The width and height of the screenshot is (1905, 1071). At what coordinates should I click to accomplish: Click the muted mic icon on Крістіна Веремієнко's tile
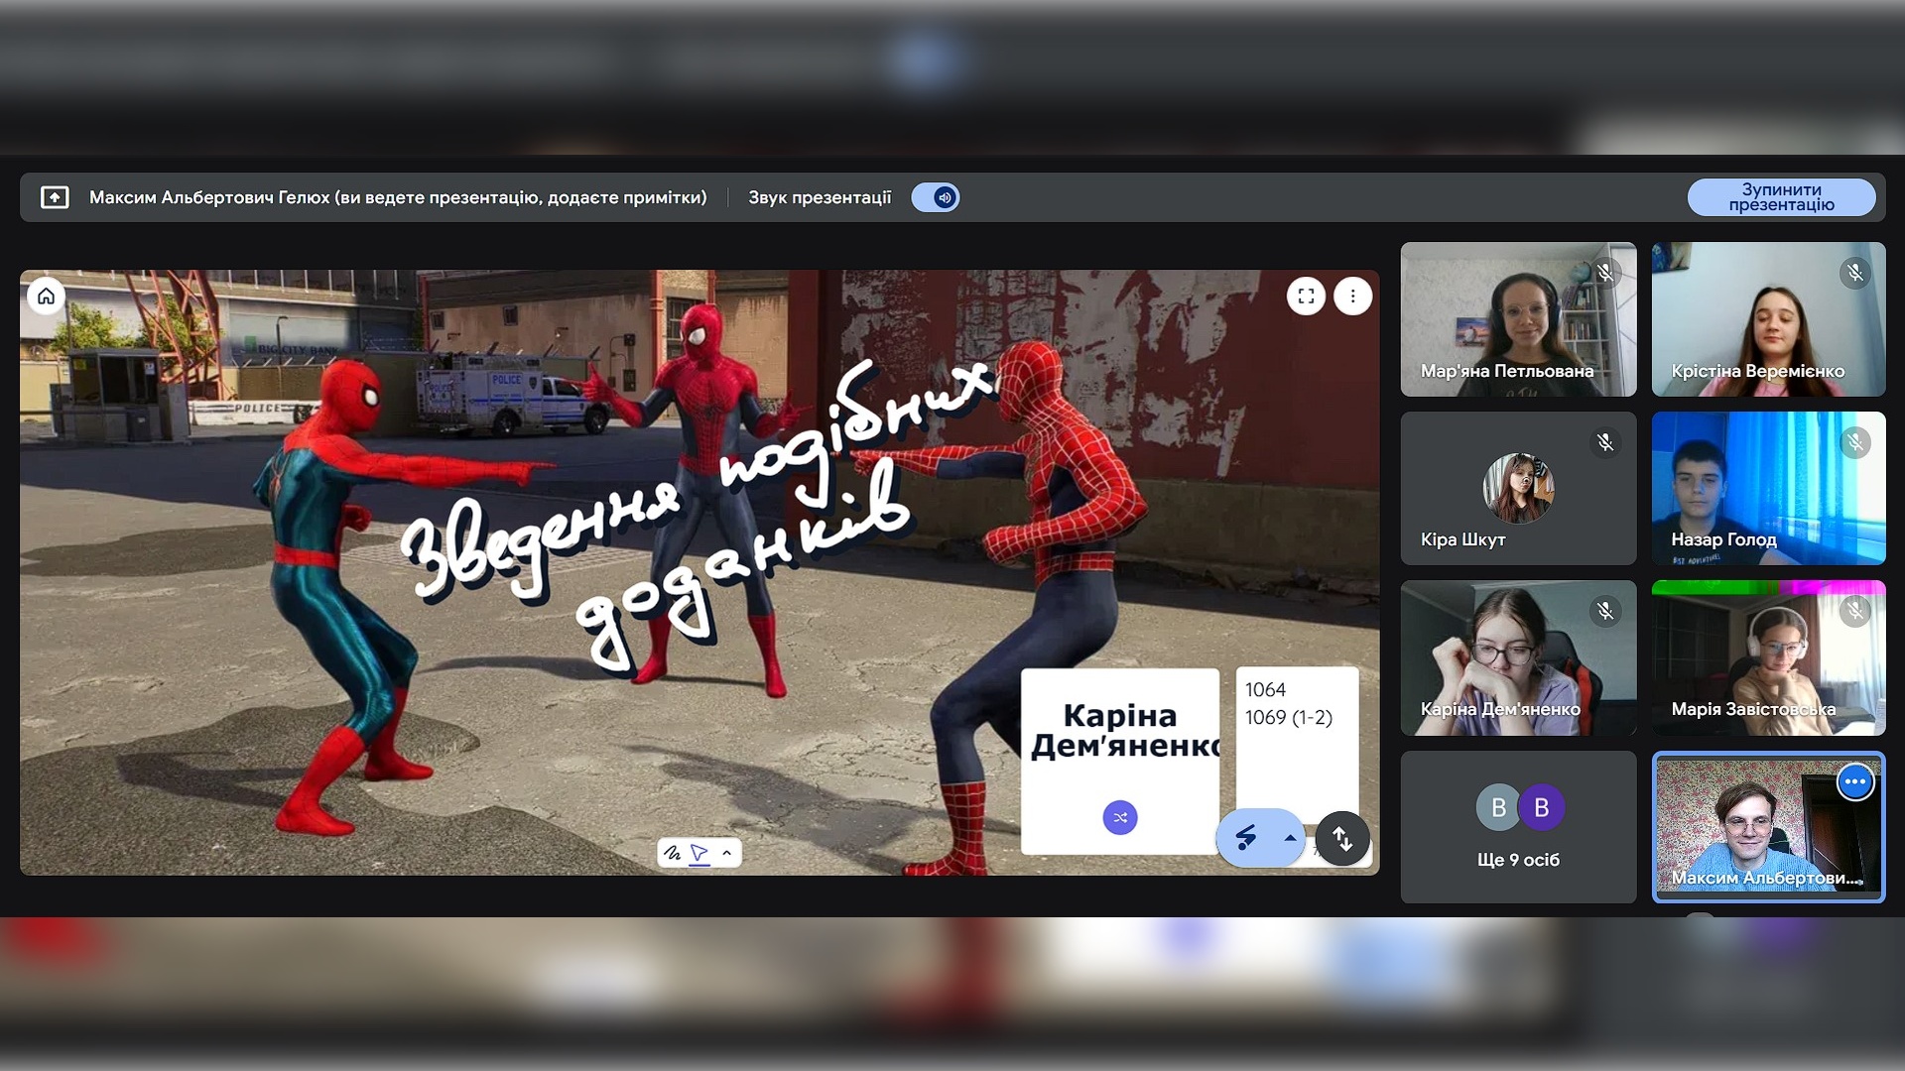(1855, 273)
